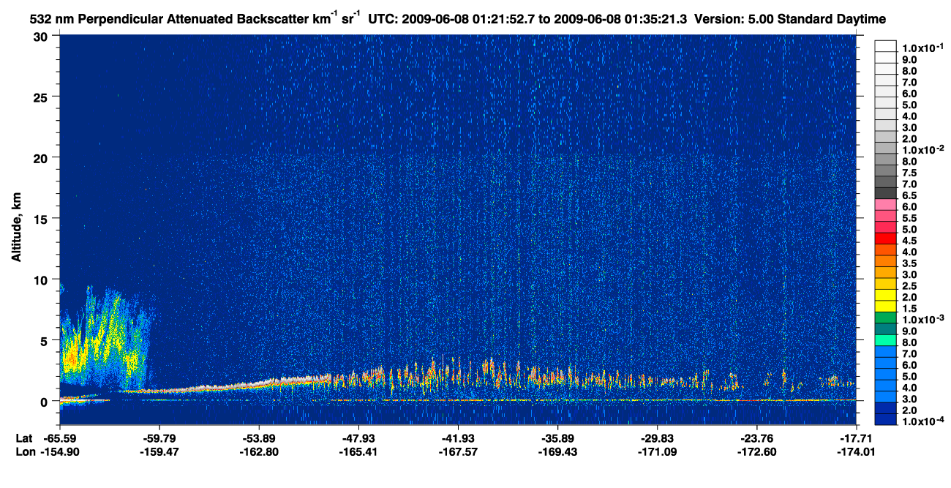Select the 6.5 colorbar label
The image size is (951, 488).
click(x=911, y=195)
